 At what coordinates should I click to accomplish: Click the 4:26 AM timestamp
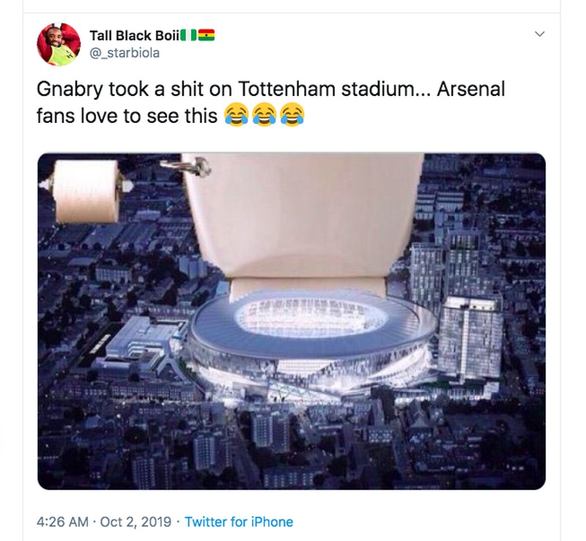63,522
